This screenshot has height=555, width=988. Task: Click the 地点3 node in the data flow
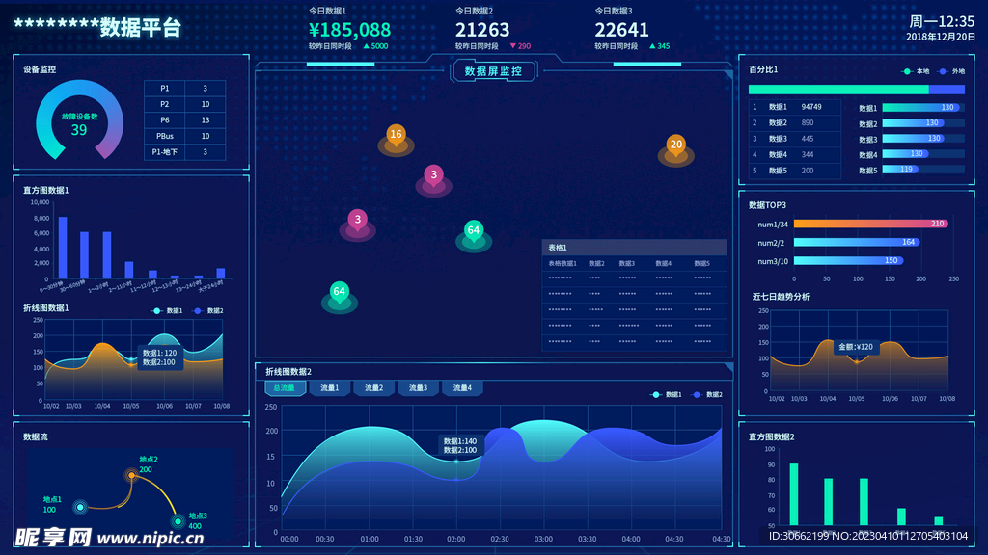[178, 521]
